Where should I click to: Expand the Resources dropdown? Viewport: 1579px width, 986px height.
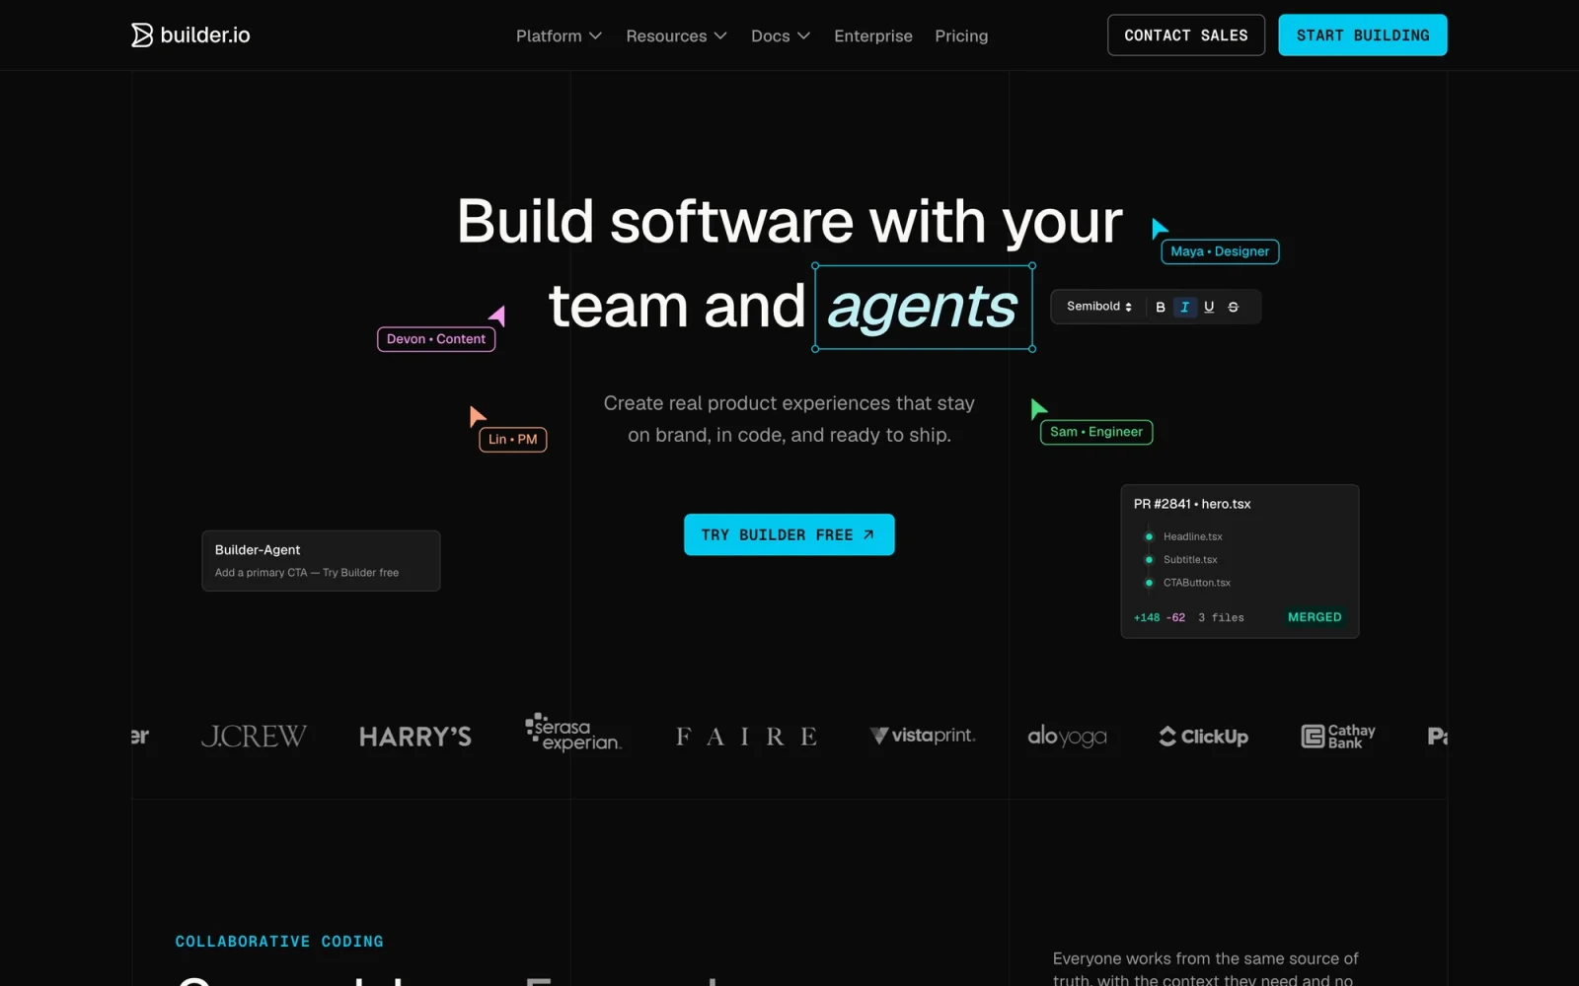pos(676,35)
